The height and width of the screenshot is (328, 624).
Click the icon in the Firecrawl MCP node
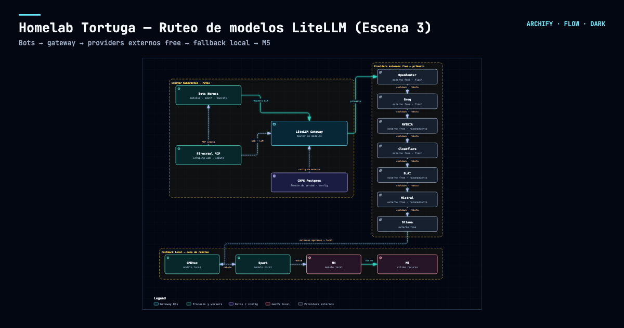click(179, 148)
